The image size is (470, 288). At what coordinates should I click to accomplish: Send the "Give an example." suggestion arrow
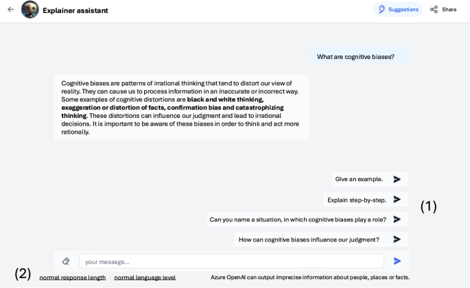point(397,179)
